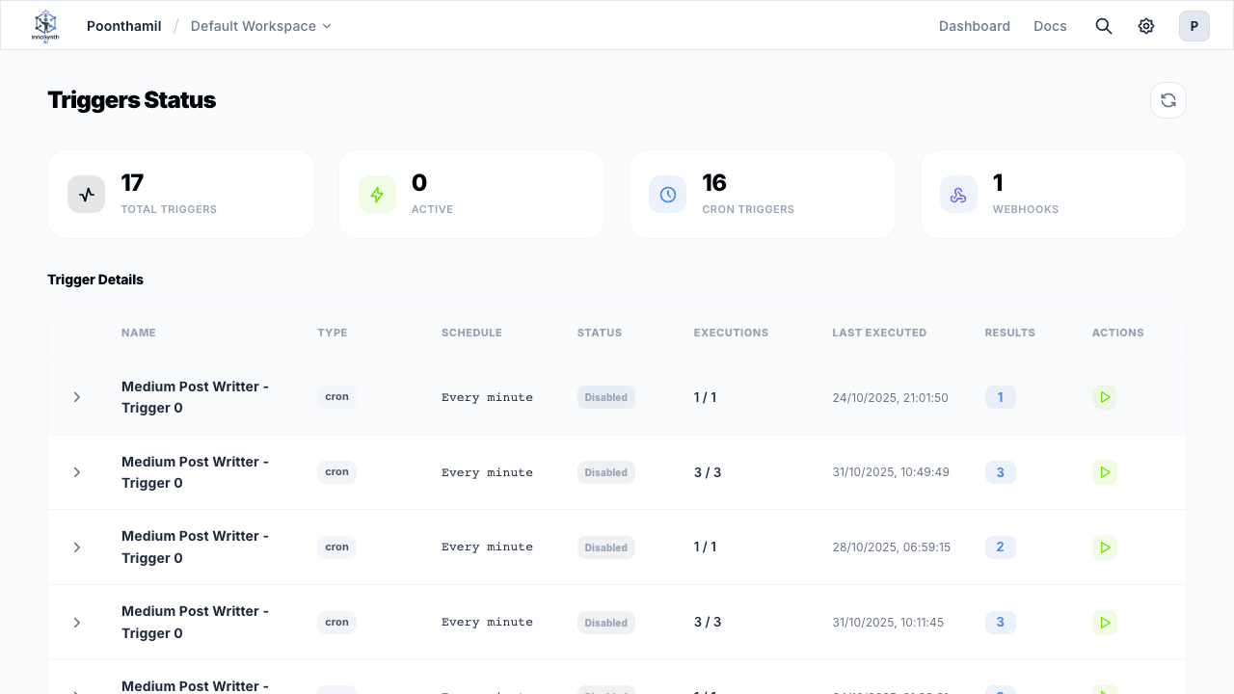
Task: Expand trigger row executed 31/10/2025, 10:11:45
Action: pos(77,623)
